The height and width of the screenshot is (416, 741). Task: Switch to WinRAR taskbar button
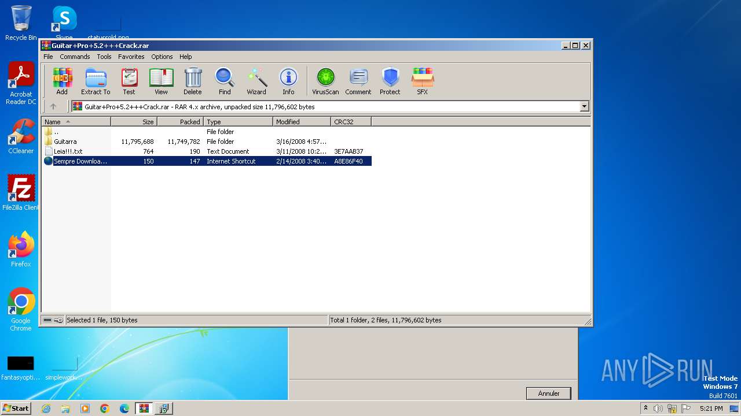point(144,408)
